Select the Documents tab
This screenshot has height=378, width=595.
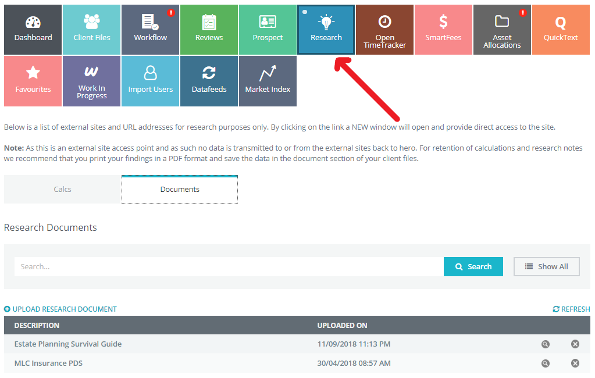click(180, 190)
